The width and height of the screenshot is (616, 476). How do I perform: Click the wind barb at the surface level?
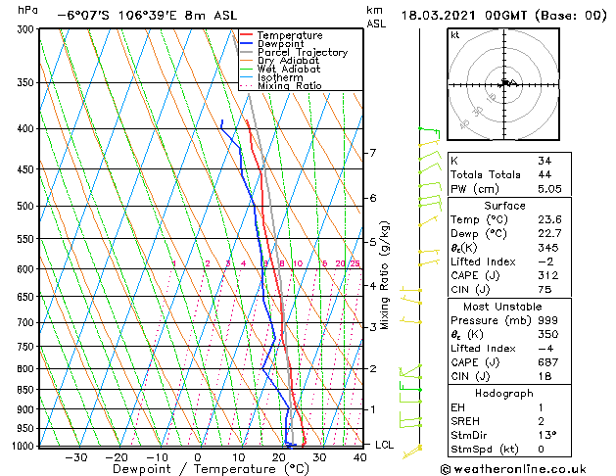point(412,452)
